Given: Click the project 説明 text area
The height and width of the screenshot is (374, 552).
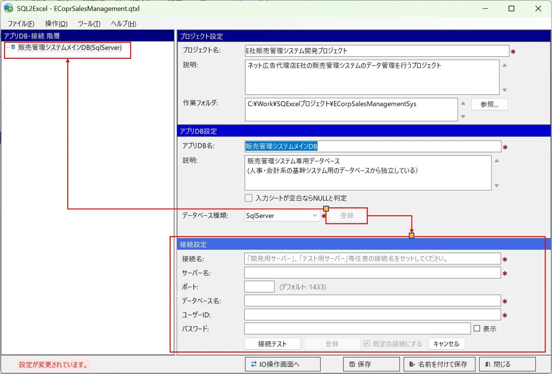Looking at the screenshot, I should [x=372, y=77].
